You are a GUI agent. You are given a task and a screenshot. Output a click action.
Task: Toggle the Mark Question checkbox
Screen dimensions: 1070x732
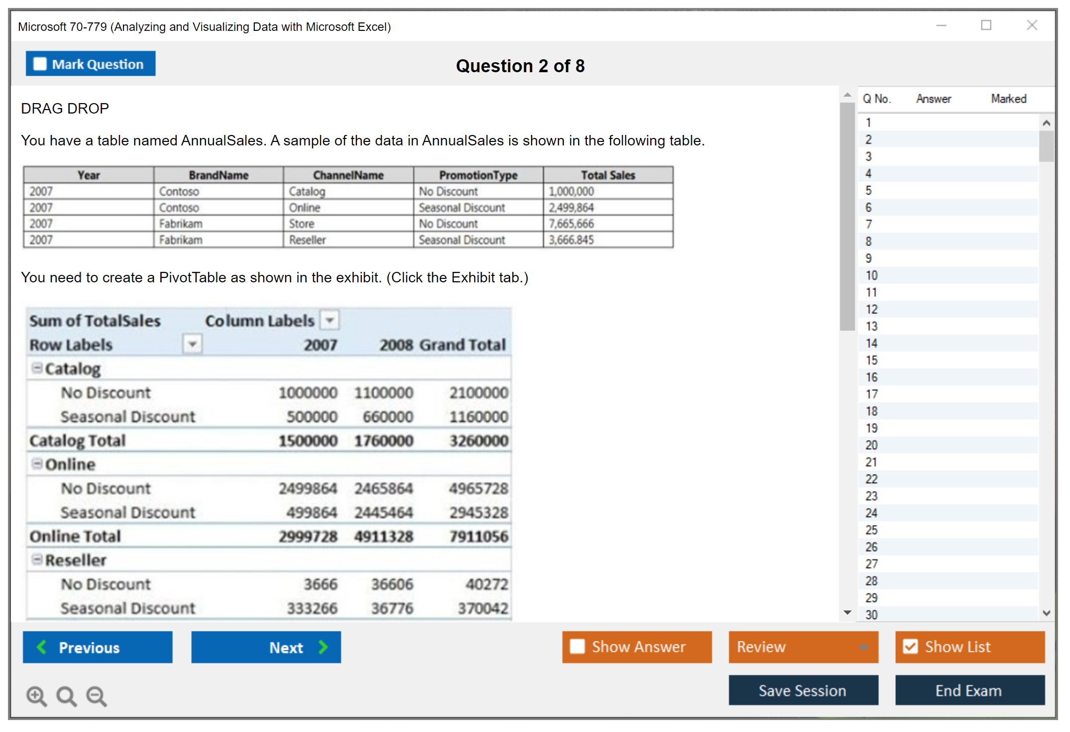point(40,64)
